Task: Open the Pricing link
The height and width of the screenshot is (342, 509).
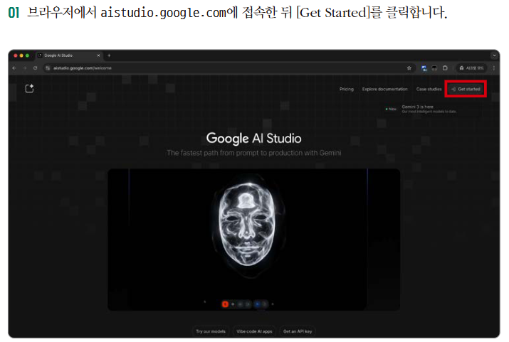Action: (347, 89)
